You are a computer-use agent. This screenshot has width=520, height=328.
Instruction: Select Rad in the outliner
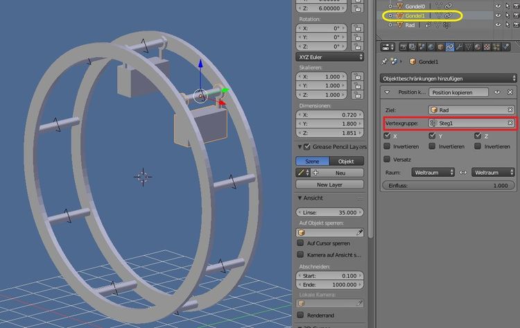point(410,25)
